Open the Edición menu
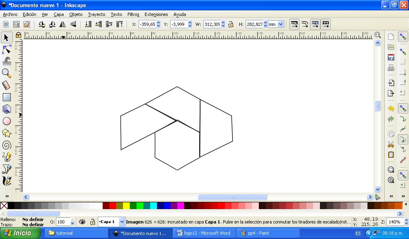This screenshot has height=239, width=409. 29,15
